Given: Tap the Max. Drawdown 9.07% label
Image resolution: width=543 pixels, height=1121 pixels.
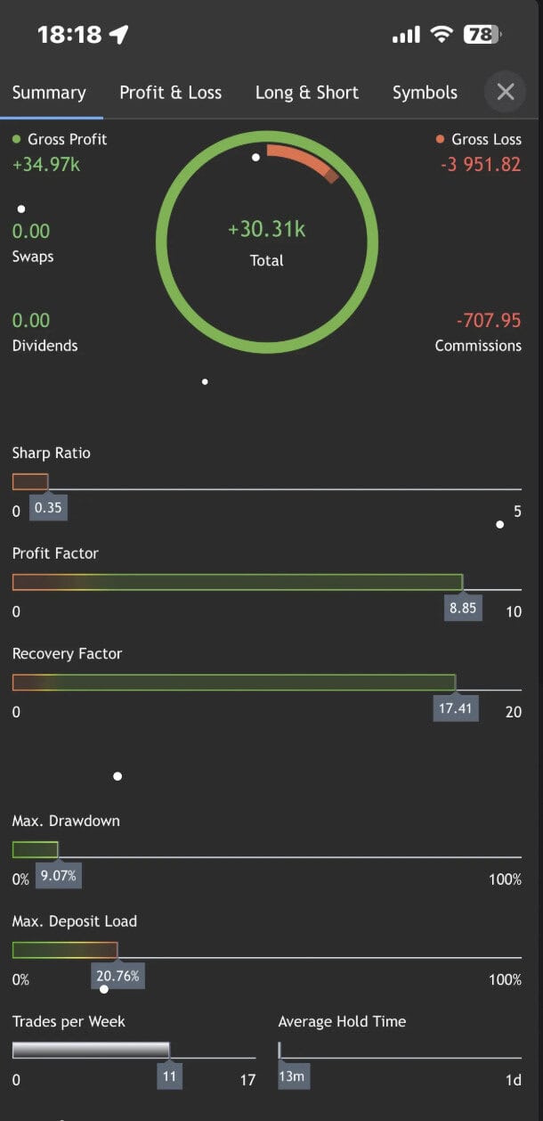Looking at the screenshot, I should (58, 876).
